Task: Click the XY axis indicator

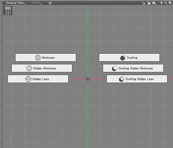Action: [x=14, y=140]
